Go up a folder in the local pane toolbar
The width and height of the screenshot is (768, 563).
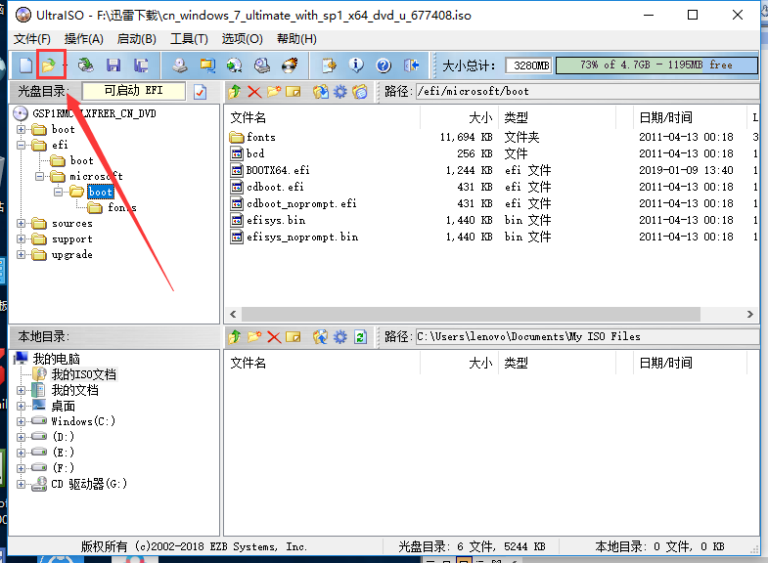[235, 337]
